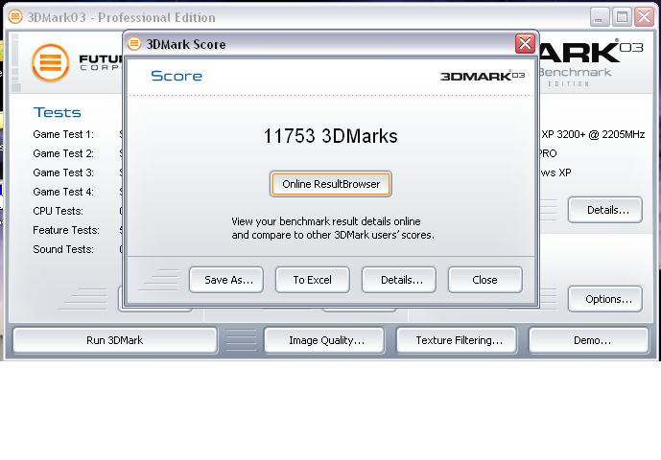Click the 'Sound Tests:' label
This screenshot has height=460, width=661.
tap(63, 249)
